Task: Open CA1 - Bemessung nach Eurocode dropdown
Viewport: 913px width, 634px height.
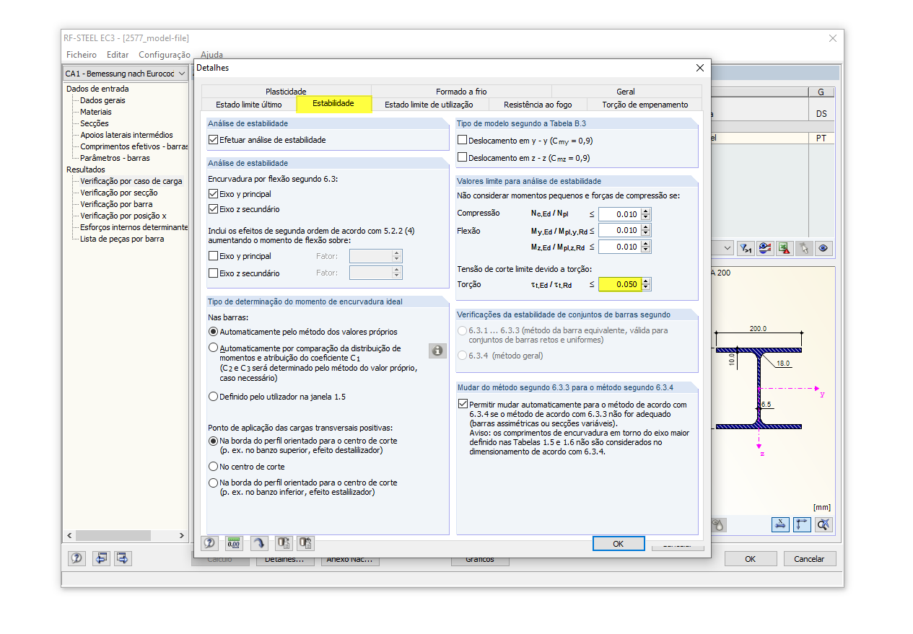Action: click(x=126, y=74)
